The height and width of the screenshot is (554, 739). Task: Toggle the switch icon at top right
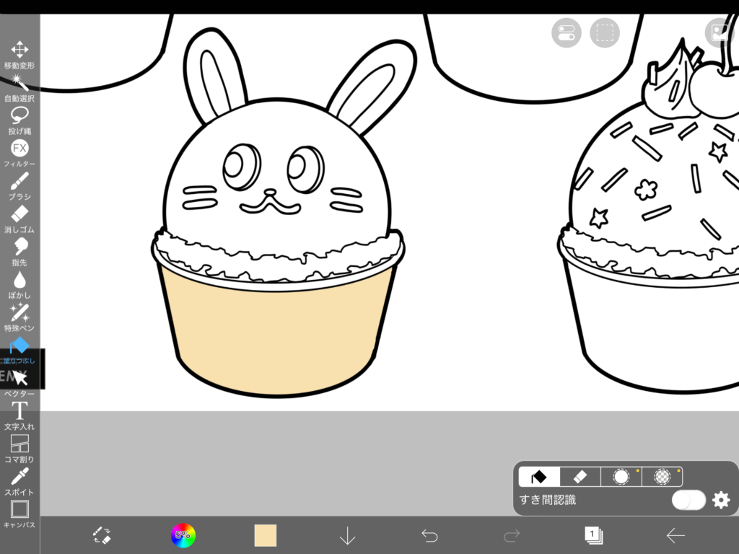[567, 33]
